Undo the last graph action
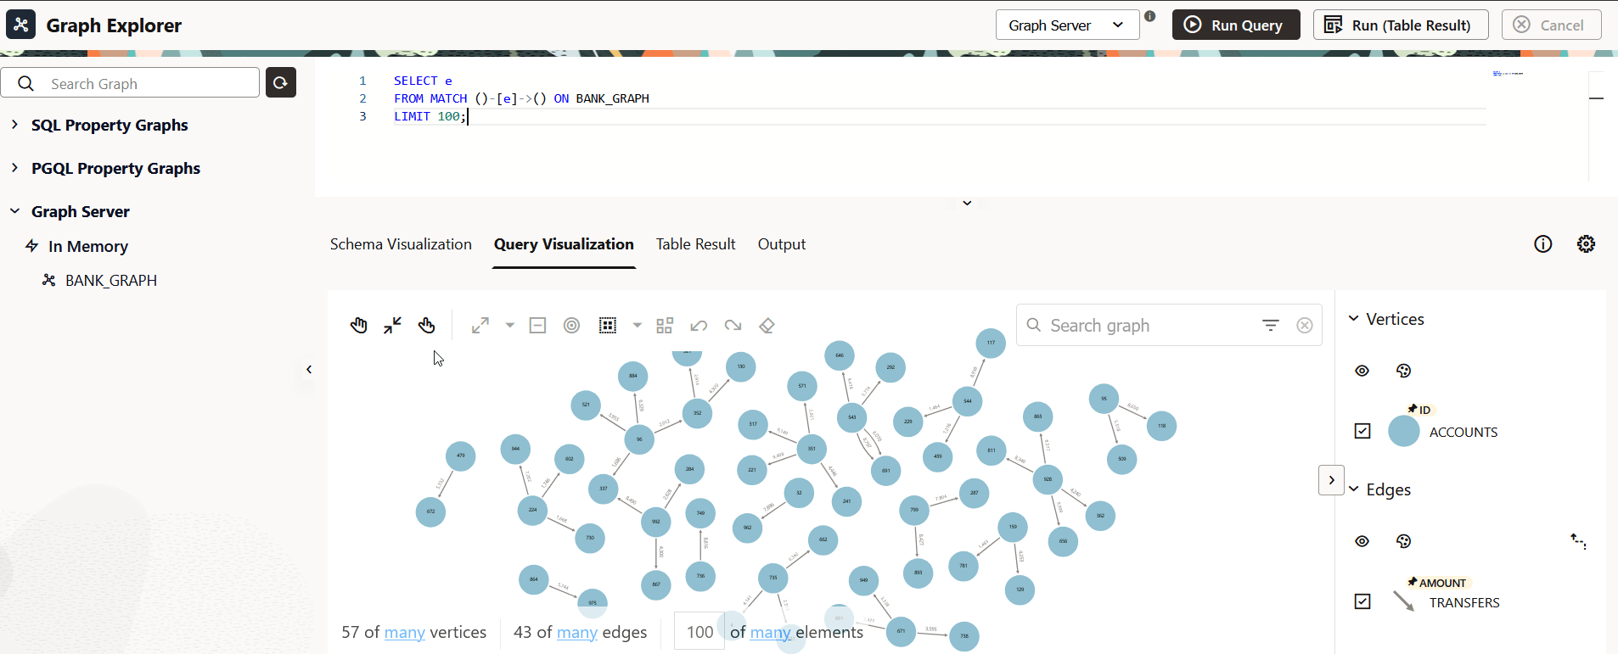 click(699, 326)
